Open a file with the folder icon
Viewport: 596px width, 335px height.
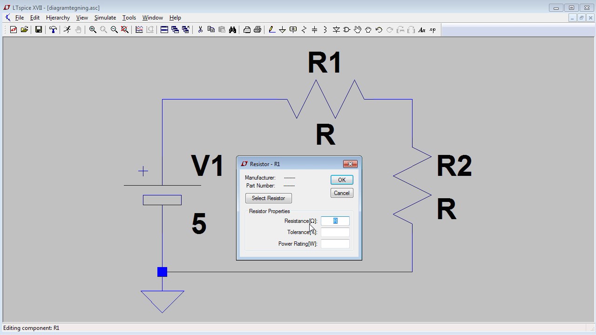point(24,30)
